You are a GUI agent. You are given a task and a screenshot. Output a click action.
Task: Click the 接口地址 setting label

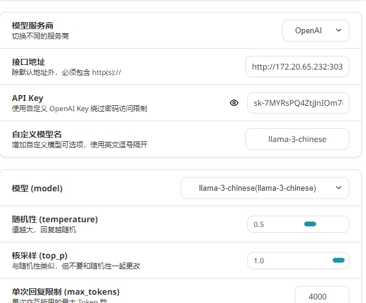pos(29,62)
